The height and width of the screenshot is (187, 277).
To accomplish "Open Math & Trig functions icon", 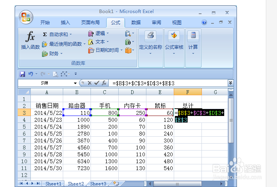I will [x=128, y=42].
